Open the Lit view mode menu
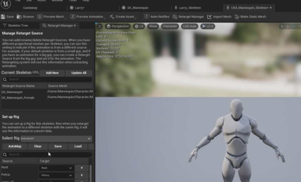 (x=139, y=26)
